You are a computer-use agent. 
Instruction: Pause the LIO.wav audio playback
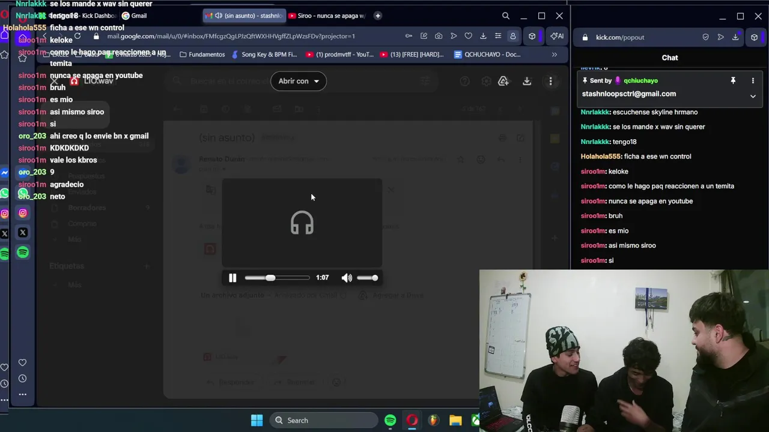click(x=233, y=278)
